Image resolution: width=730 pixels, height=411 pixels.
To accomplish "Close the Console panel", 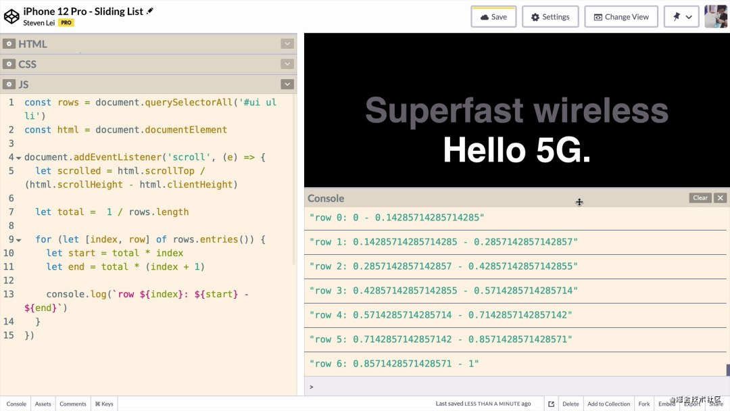I will pyautogui.click(x=721, y=198).
